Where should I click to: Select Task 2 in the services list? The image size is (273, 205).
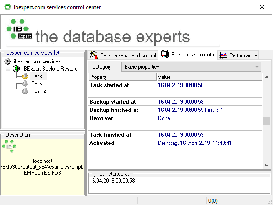click(39, 91)
